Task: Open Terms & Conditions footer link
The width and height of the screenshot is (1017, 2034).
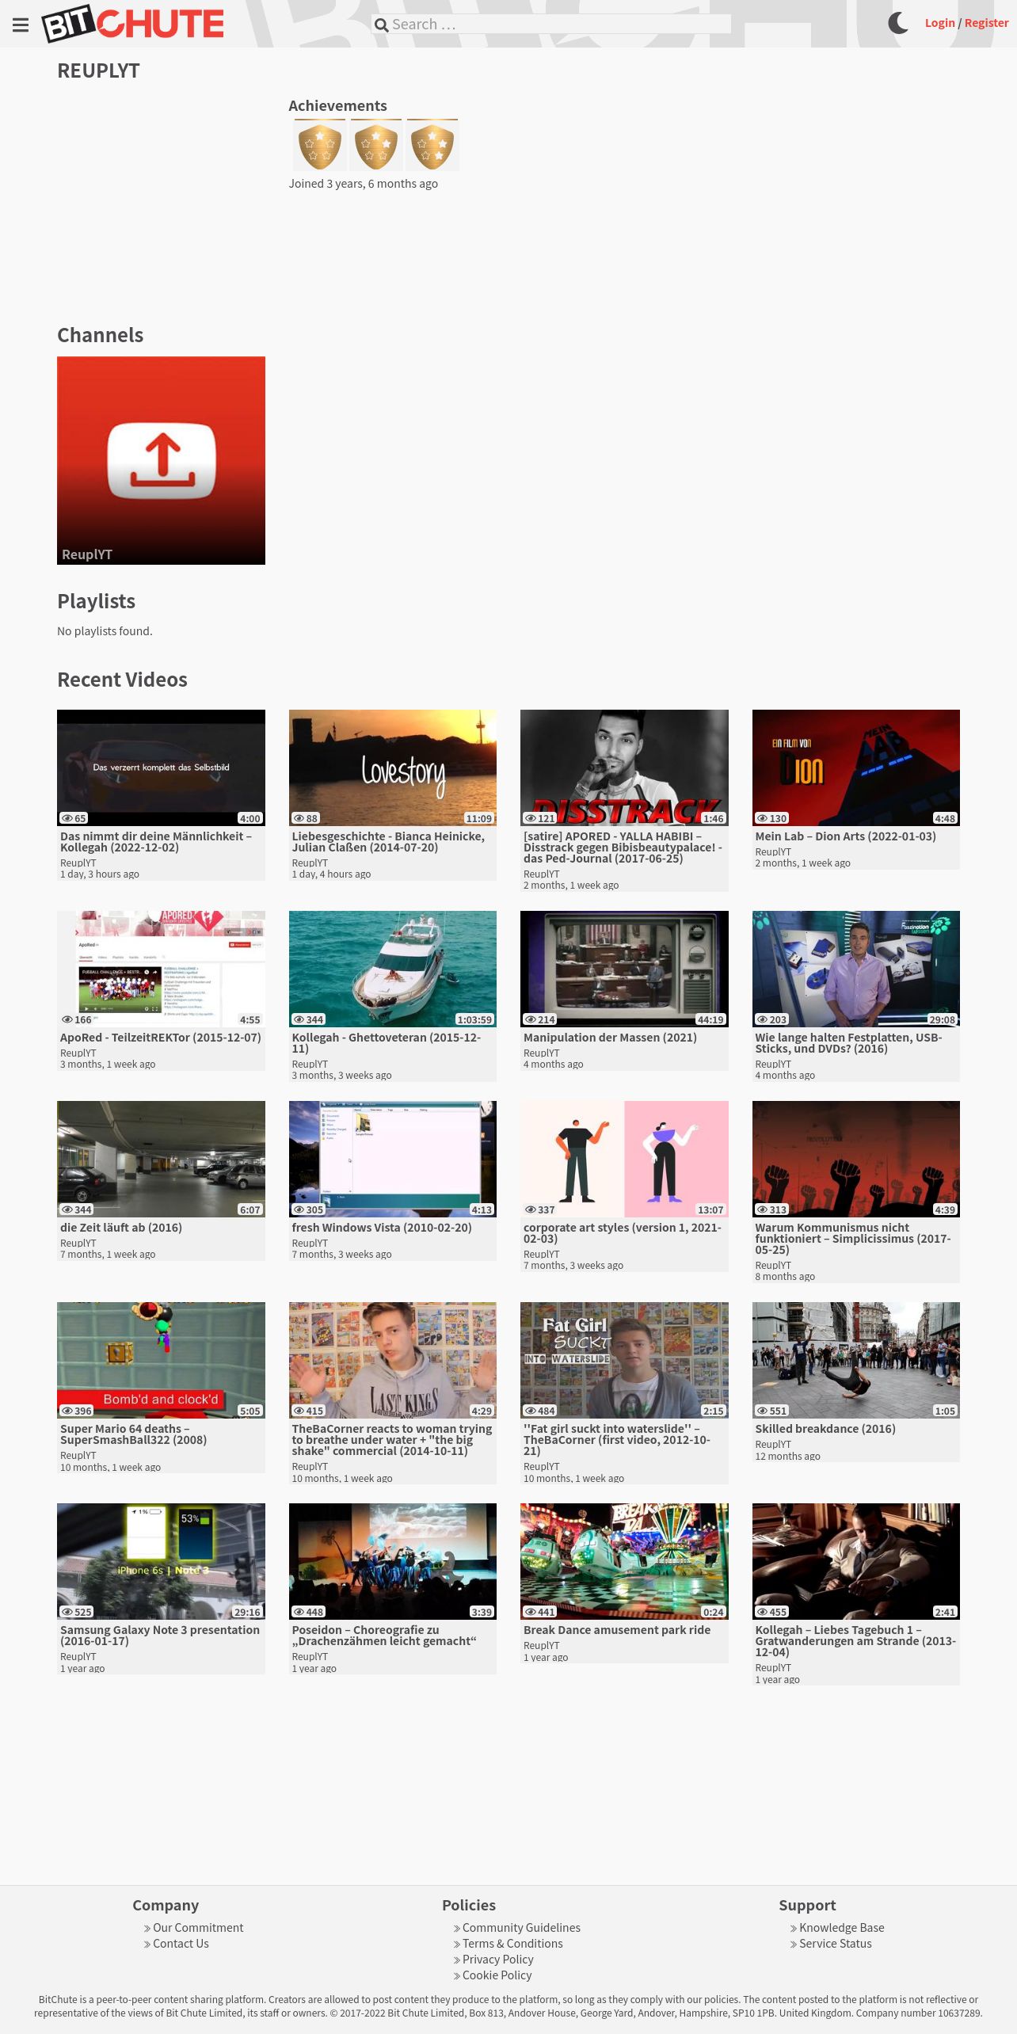Action: [512, 1944]
